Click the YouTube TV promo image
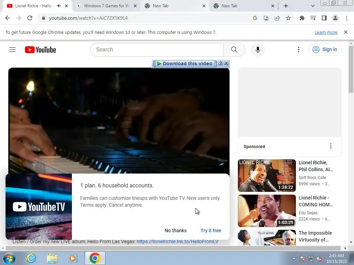This screenshot has width=354, height=265. coord(39,207)
